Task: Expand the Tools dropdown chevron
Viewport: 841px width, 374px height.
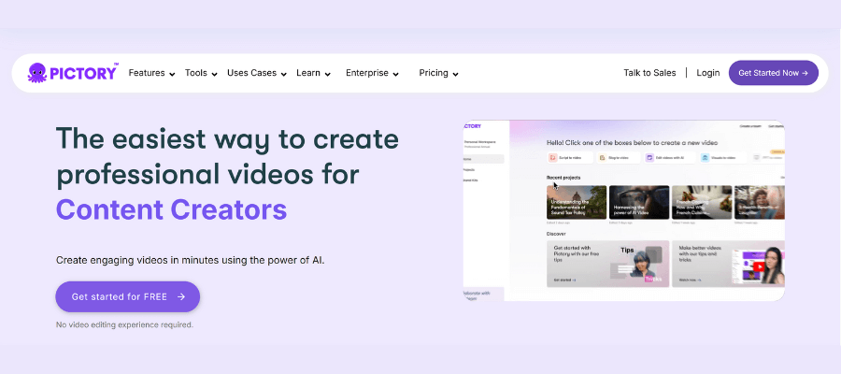Action: (214, 74)
